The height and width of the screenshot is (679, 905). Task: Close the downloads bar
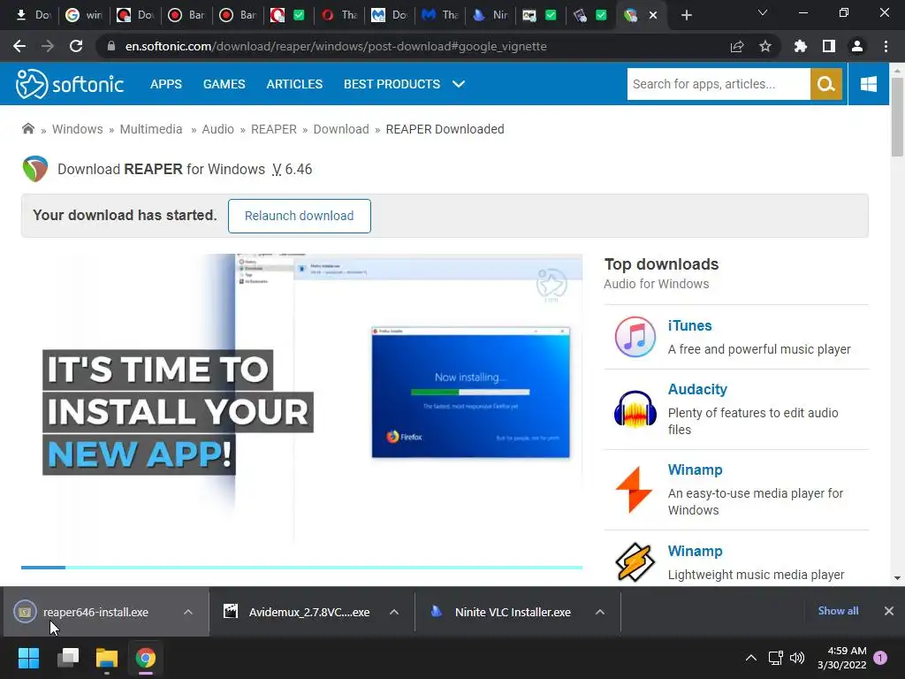[x=889, y=611]
